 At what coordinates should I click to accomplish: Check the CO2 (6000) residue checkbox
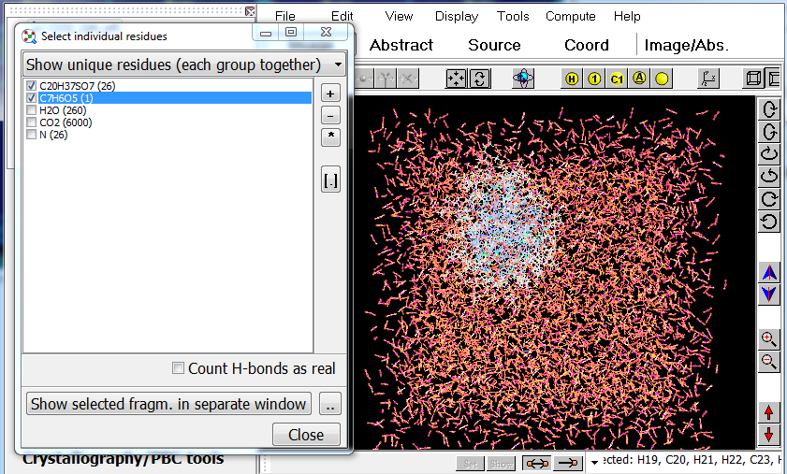[x=32, y=122]
